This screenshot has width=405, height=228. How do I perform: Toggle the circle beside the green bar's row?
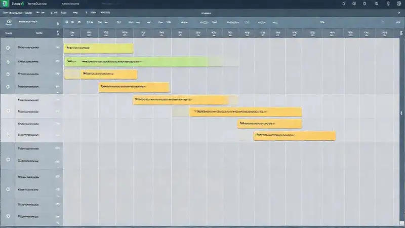click(x=8, y=62)
